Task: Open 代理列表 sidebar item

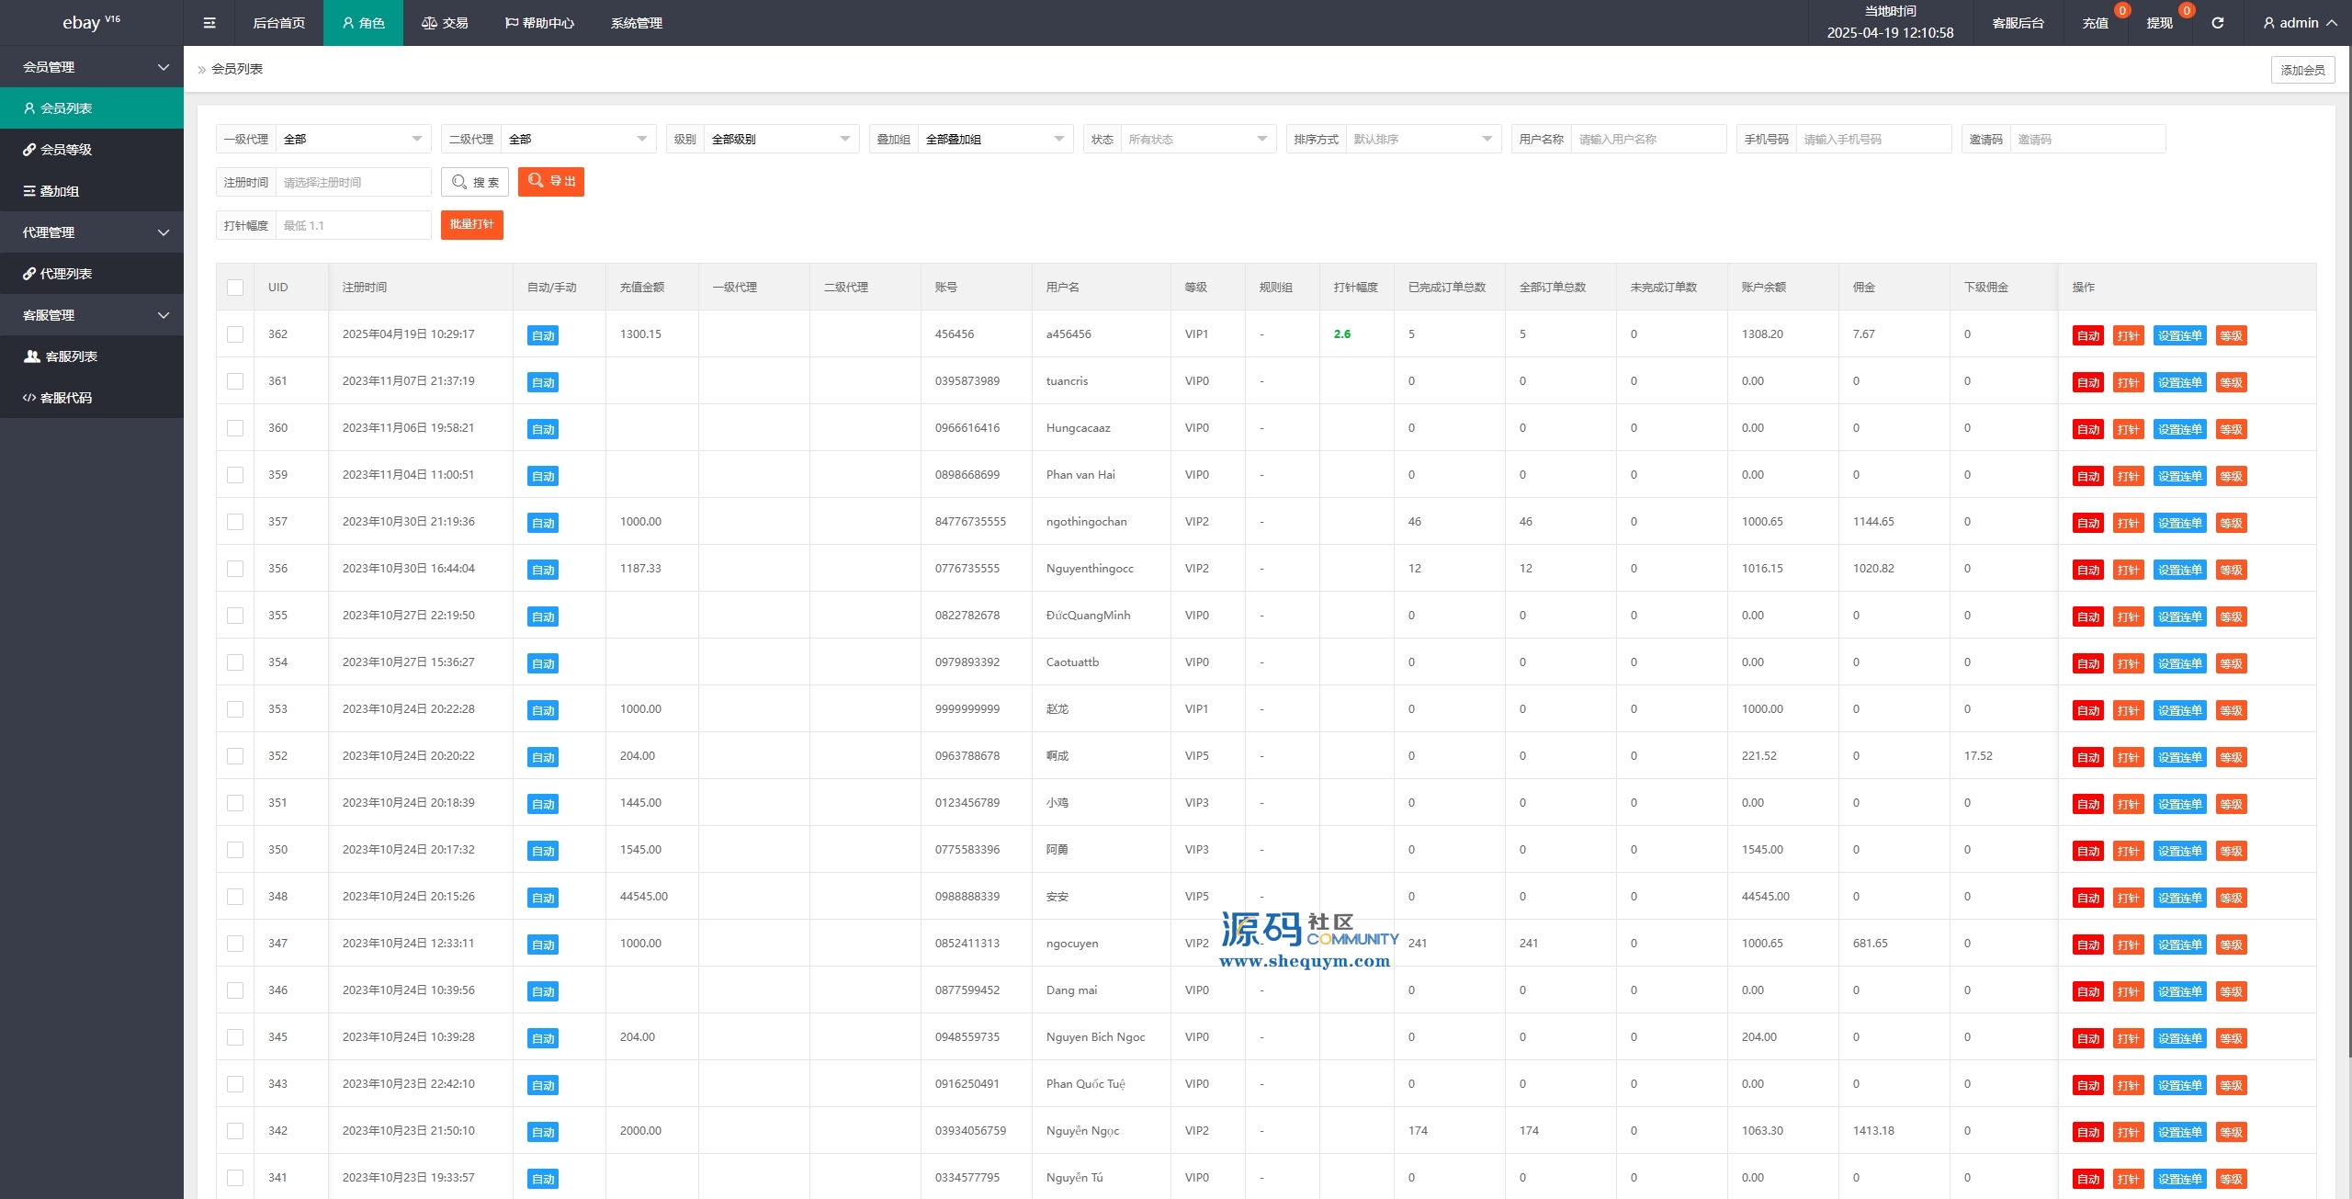Action: 65,274
